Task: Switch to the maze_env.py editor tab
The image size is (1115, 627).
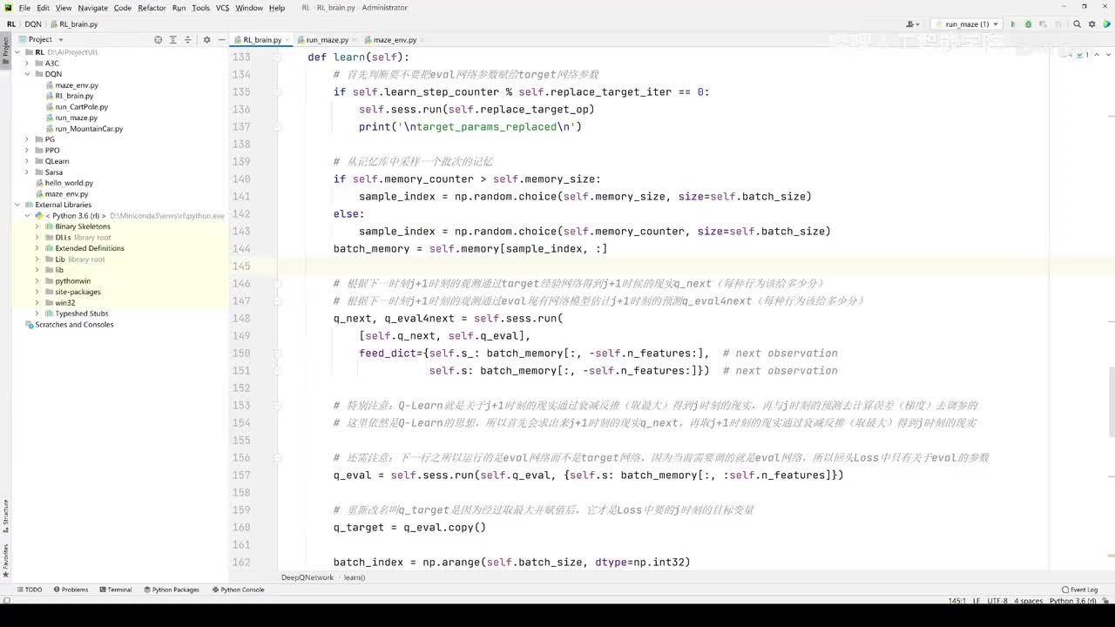Action: [395, 40]
